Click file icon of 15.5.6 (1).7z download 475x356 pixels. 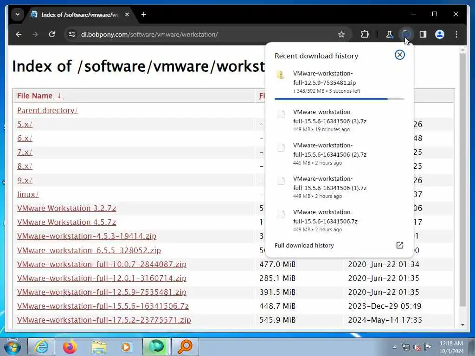click(x=281, y=181)
